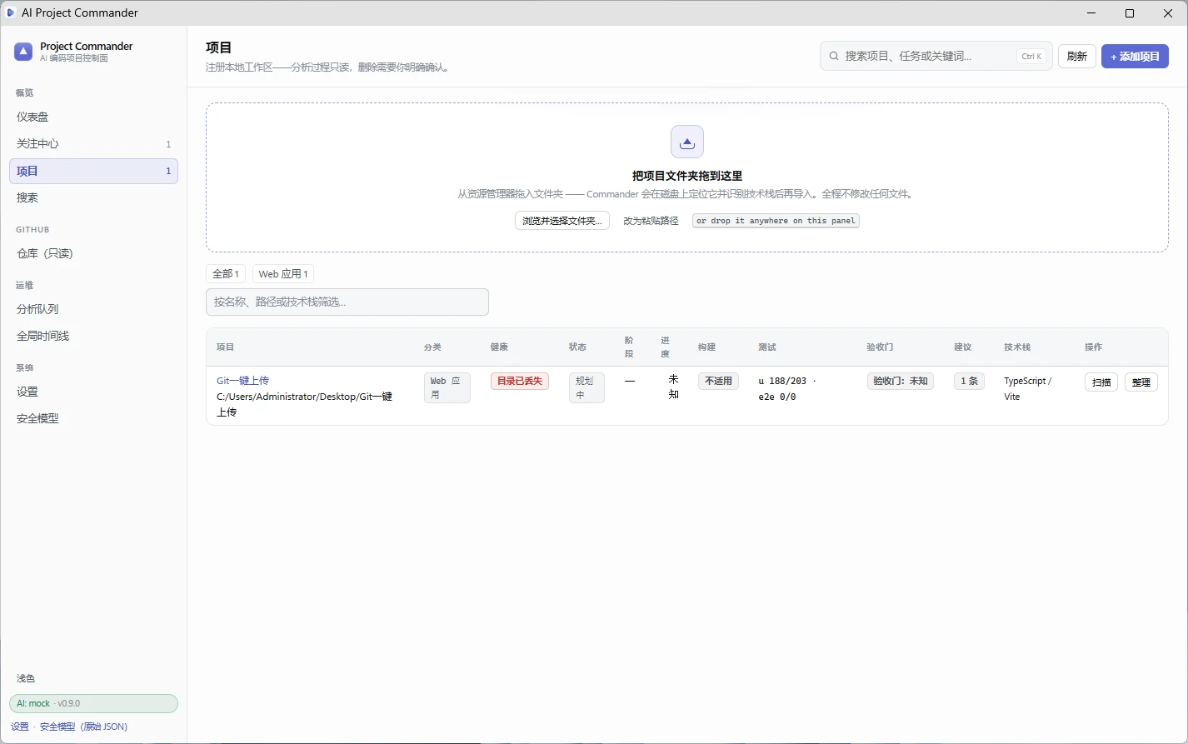1188x744 pixels.
Task: Click the Web 应用 category badge in row
Action: pos(447,387)
